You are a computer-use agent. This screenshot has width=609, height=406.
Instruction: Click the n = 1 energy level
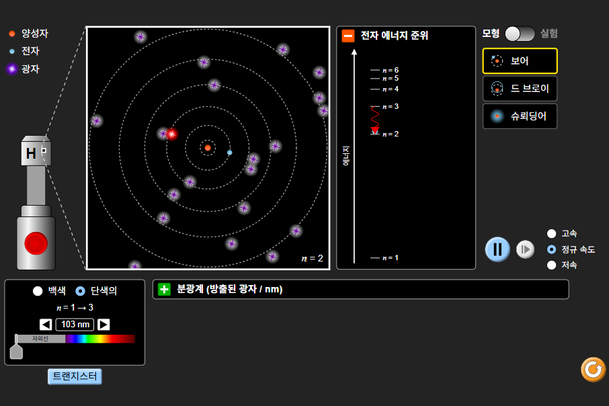(x=384, y=257)
